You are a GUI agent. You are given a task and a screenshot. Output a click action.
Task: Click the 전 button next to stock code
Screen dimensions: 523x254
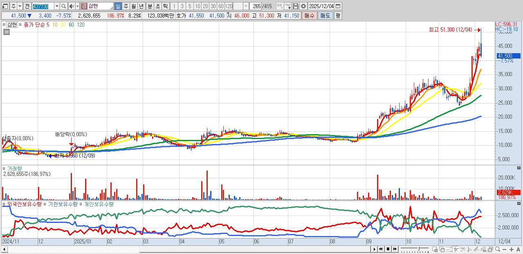point(27,6)
